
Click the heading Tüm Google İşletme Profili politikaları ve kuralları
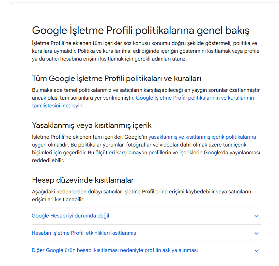116,78
